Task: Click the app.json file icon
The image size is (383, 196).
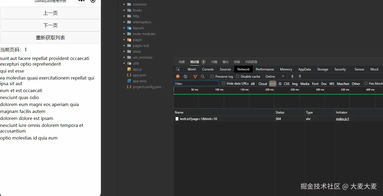Action: coord(129,75)
